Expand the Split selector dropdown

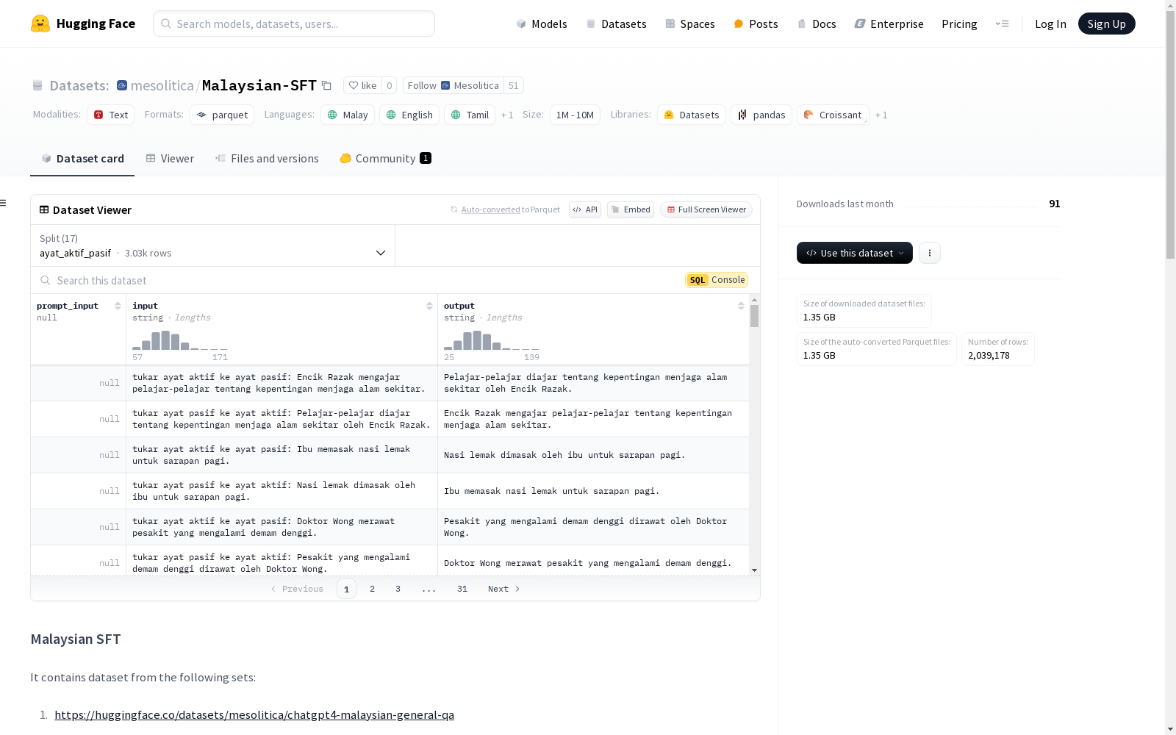pos(213,245)
